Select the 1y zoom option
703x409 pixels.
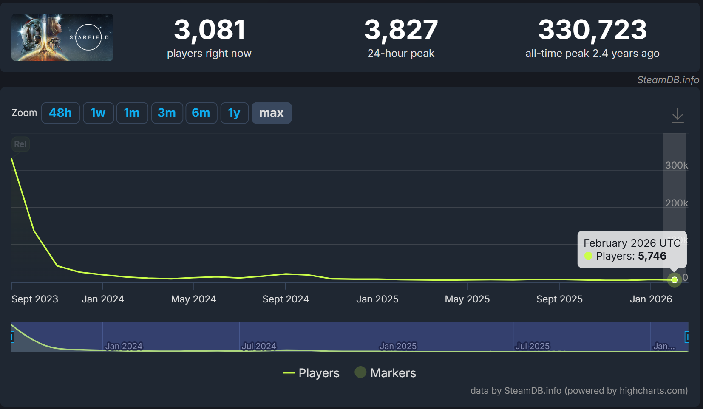point(234,113)
